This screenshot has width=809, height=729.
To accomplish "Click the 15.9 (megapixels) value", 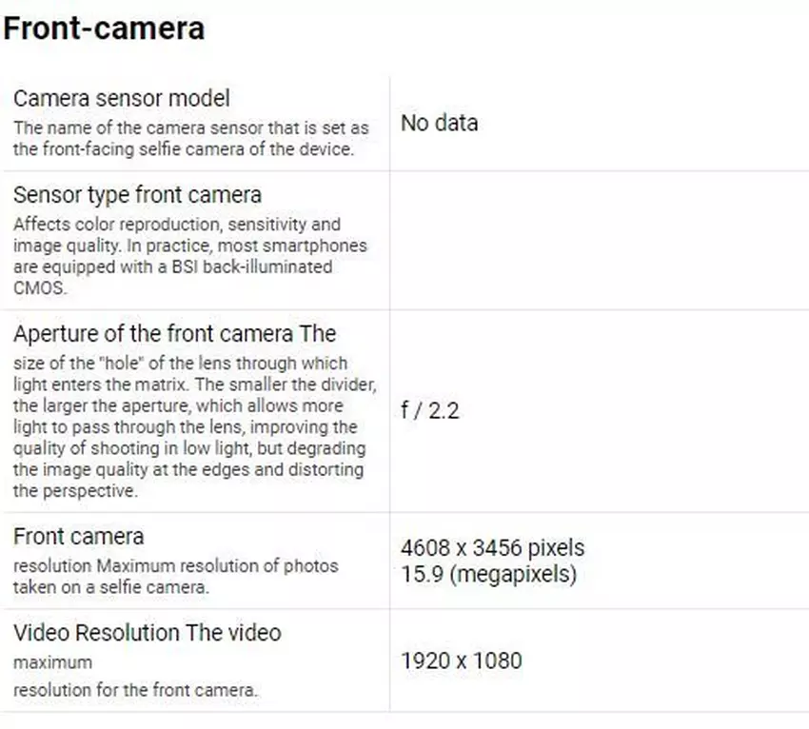I will click(x=488, y=574).
